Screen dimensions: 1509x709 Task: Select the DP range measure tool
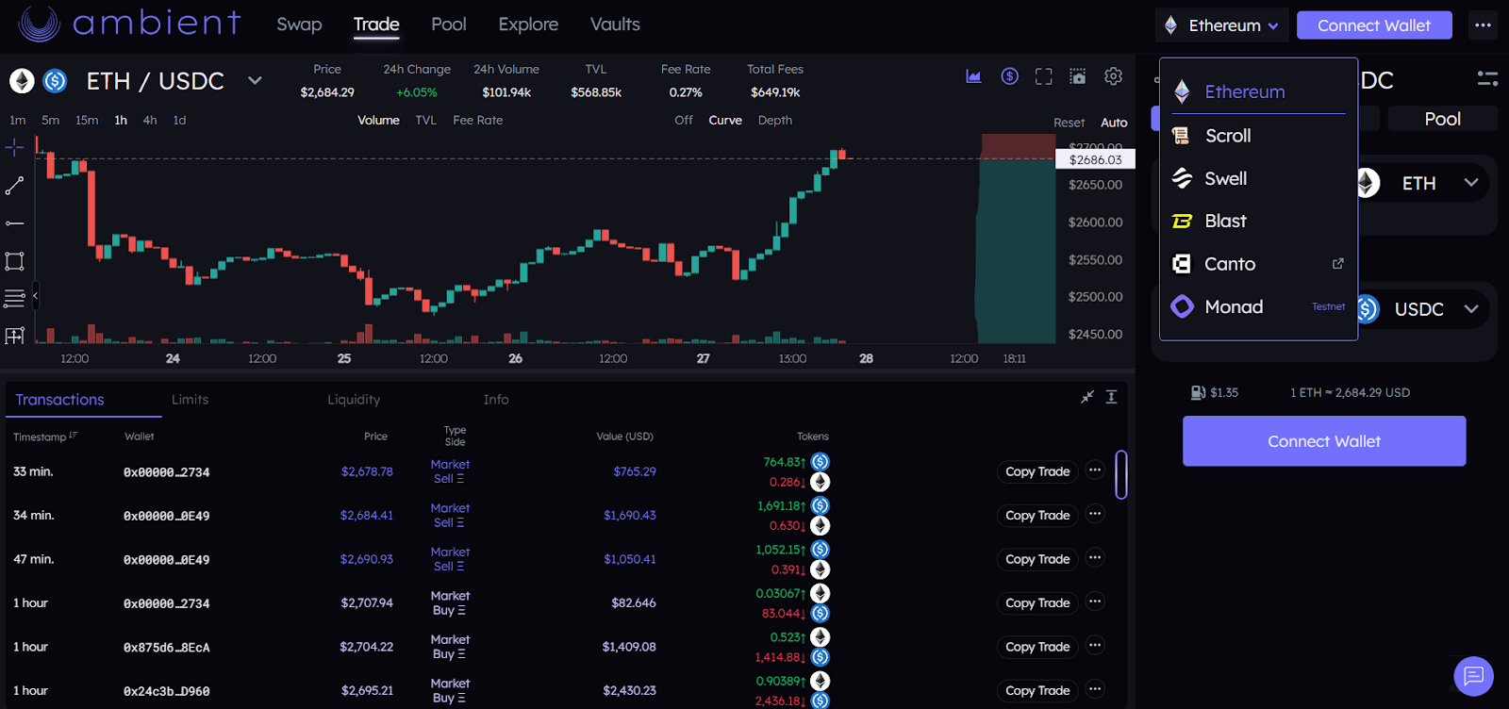click(x=14, y=335)
